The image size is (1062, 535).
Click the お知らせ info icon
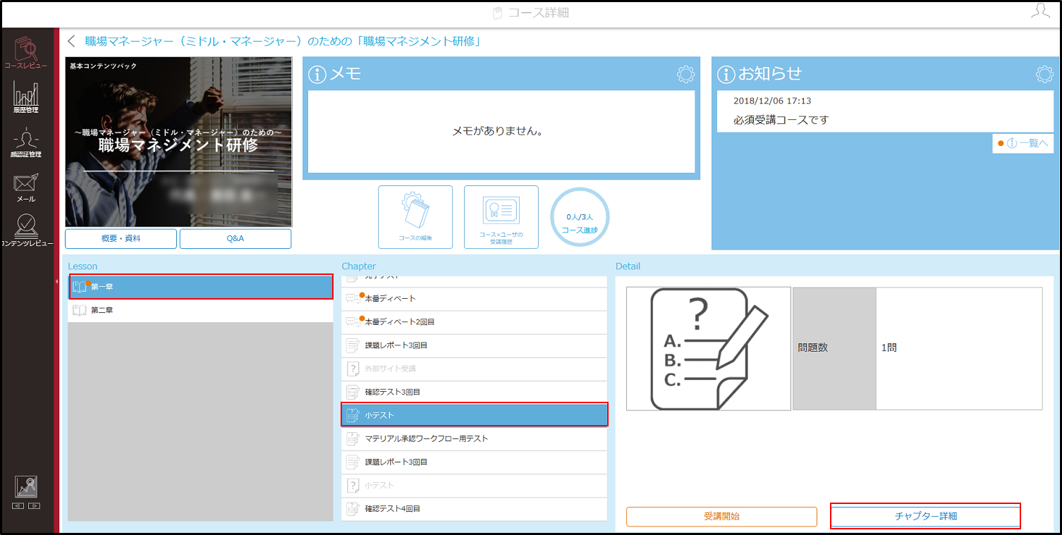726,74
